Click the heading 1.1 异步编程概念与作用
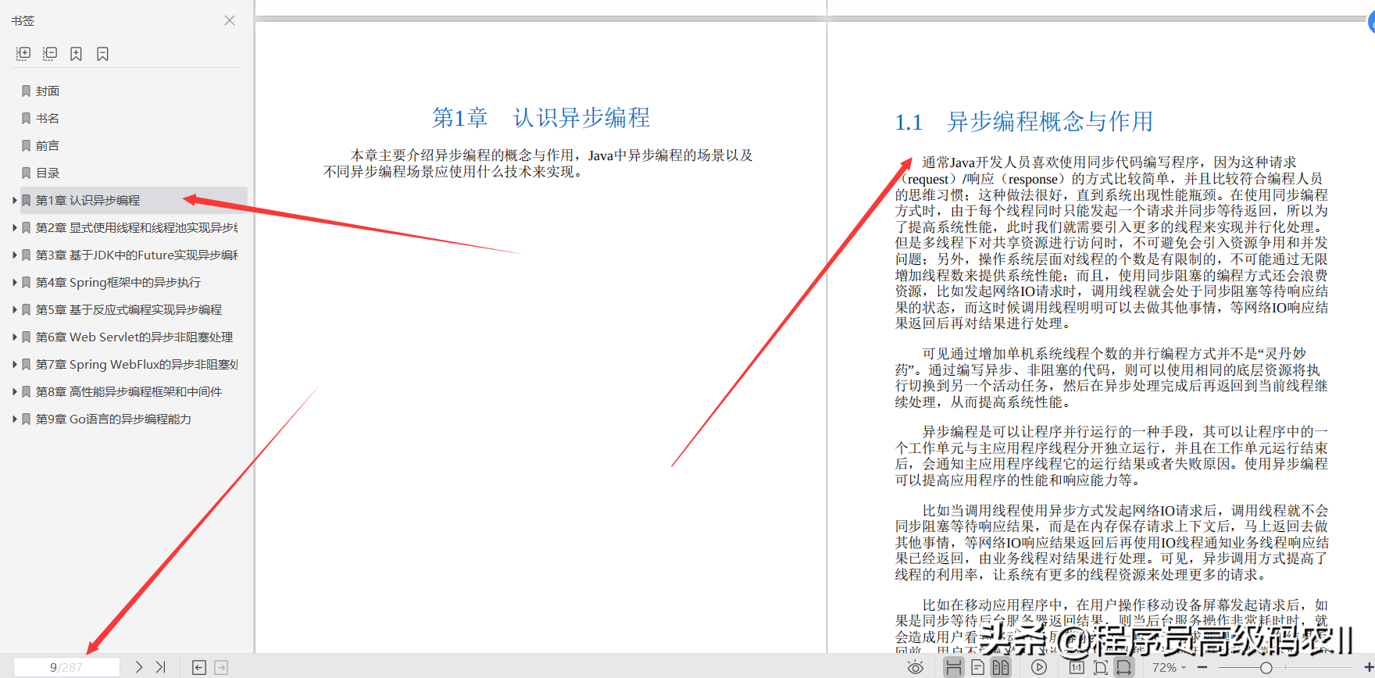 1024,122
